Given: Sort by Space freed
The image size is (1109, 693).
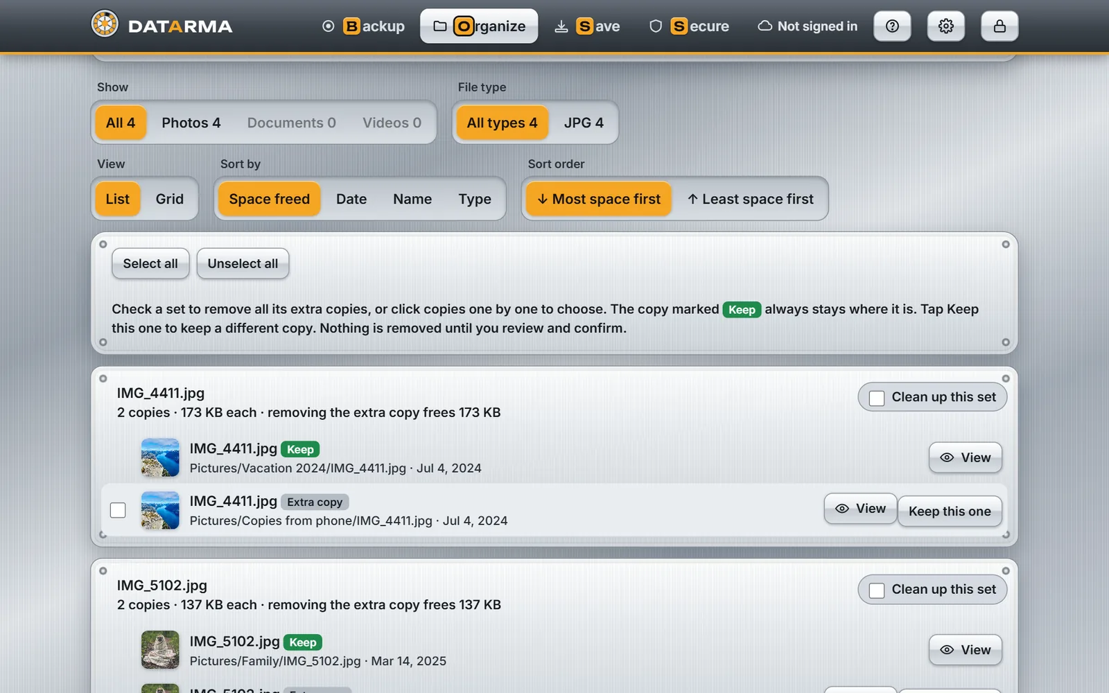Looking at the screenshot, I should pyautogui.click(x=270, y=199).
